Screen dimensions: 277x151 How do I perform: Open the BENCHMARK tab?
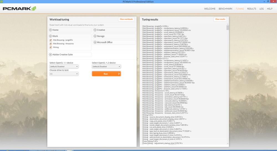(225, 9)
